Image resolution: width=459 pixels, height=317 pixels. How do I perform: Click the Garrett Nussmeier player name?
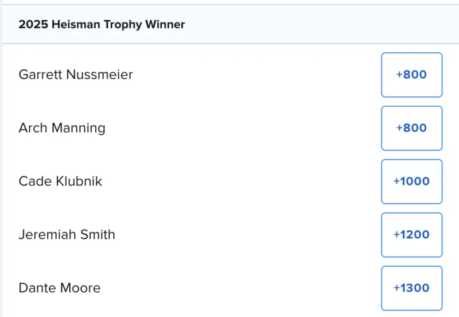click(76, 75)
